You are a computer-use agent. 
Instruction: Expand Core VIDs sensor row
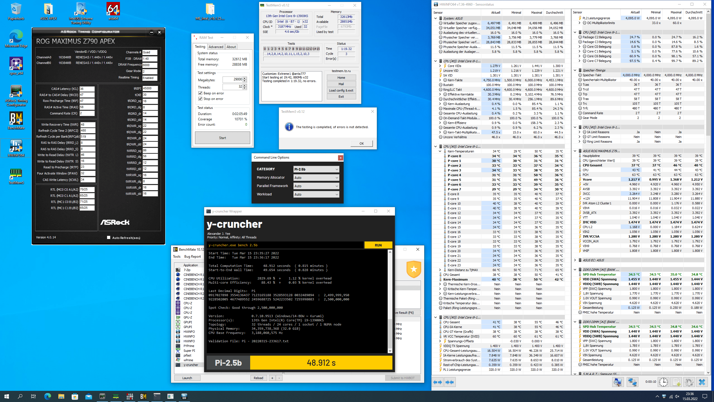[x=440, y=66]
